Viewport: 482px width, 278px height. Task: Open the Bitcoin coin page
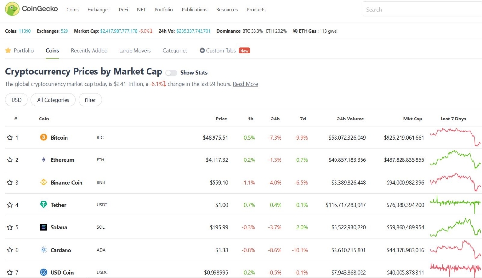tap(59, 138)
